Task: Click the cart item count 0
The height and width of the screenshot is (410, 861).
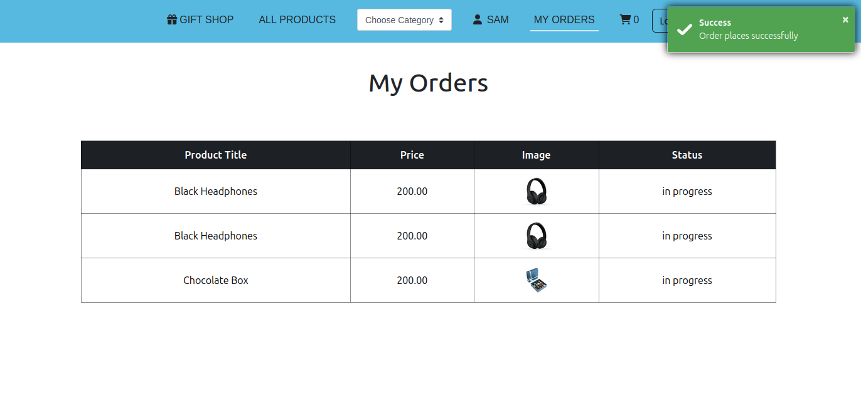Action: pyautogui.click(x=636, y=20)
